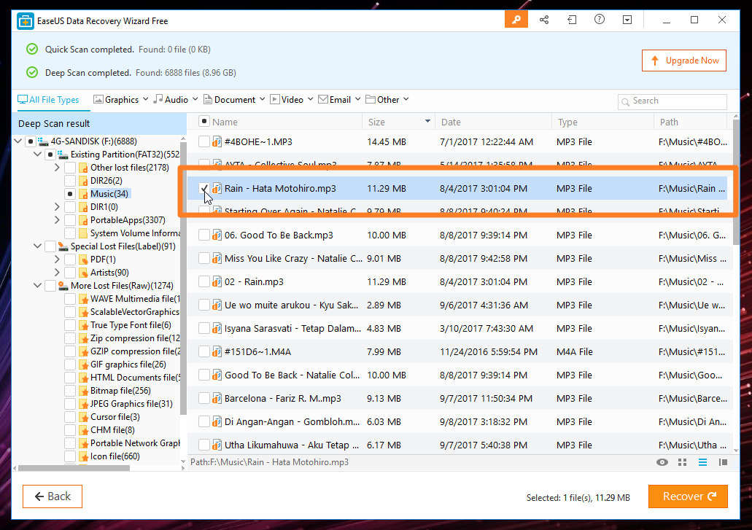Sort list by Size column header
Screen dimensions: 752x530
398,122
